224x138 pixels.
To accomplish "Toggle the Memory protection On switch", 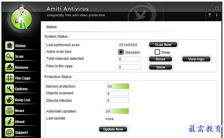I will (x=118, y=86).
